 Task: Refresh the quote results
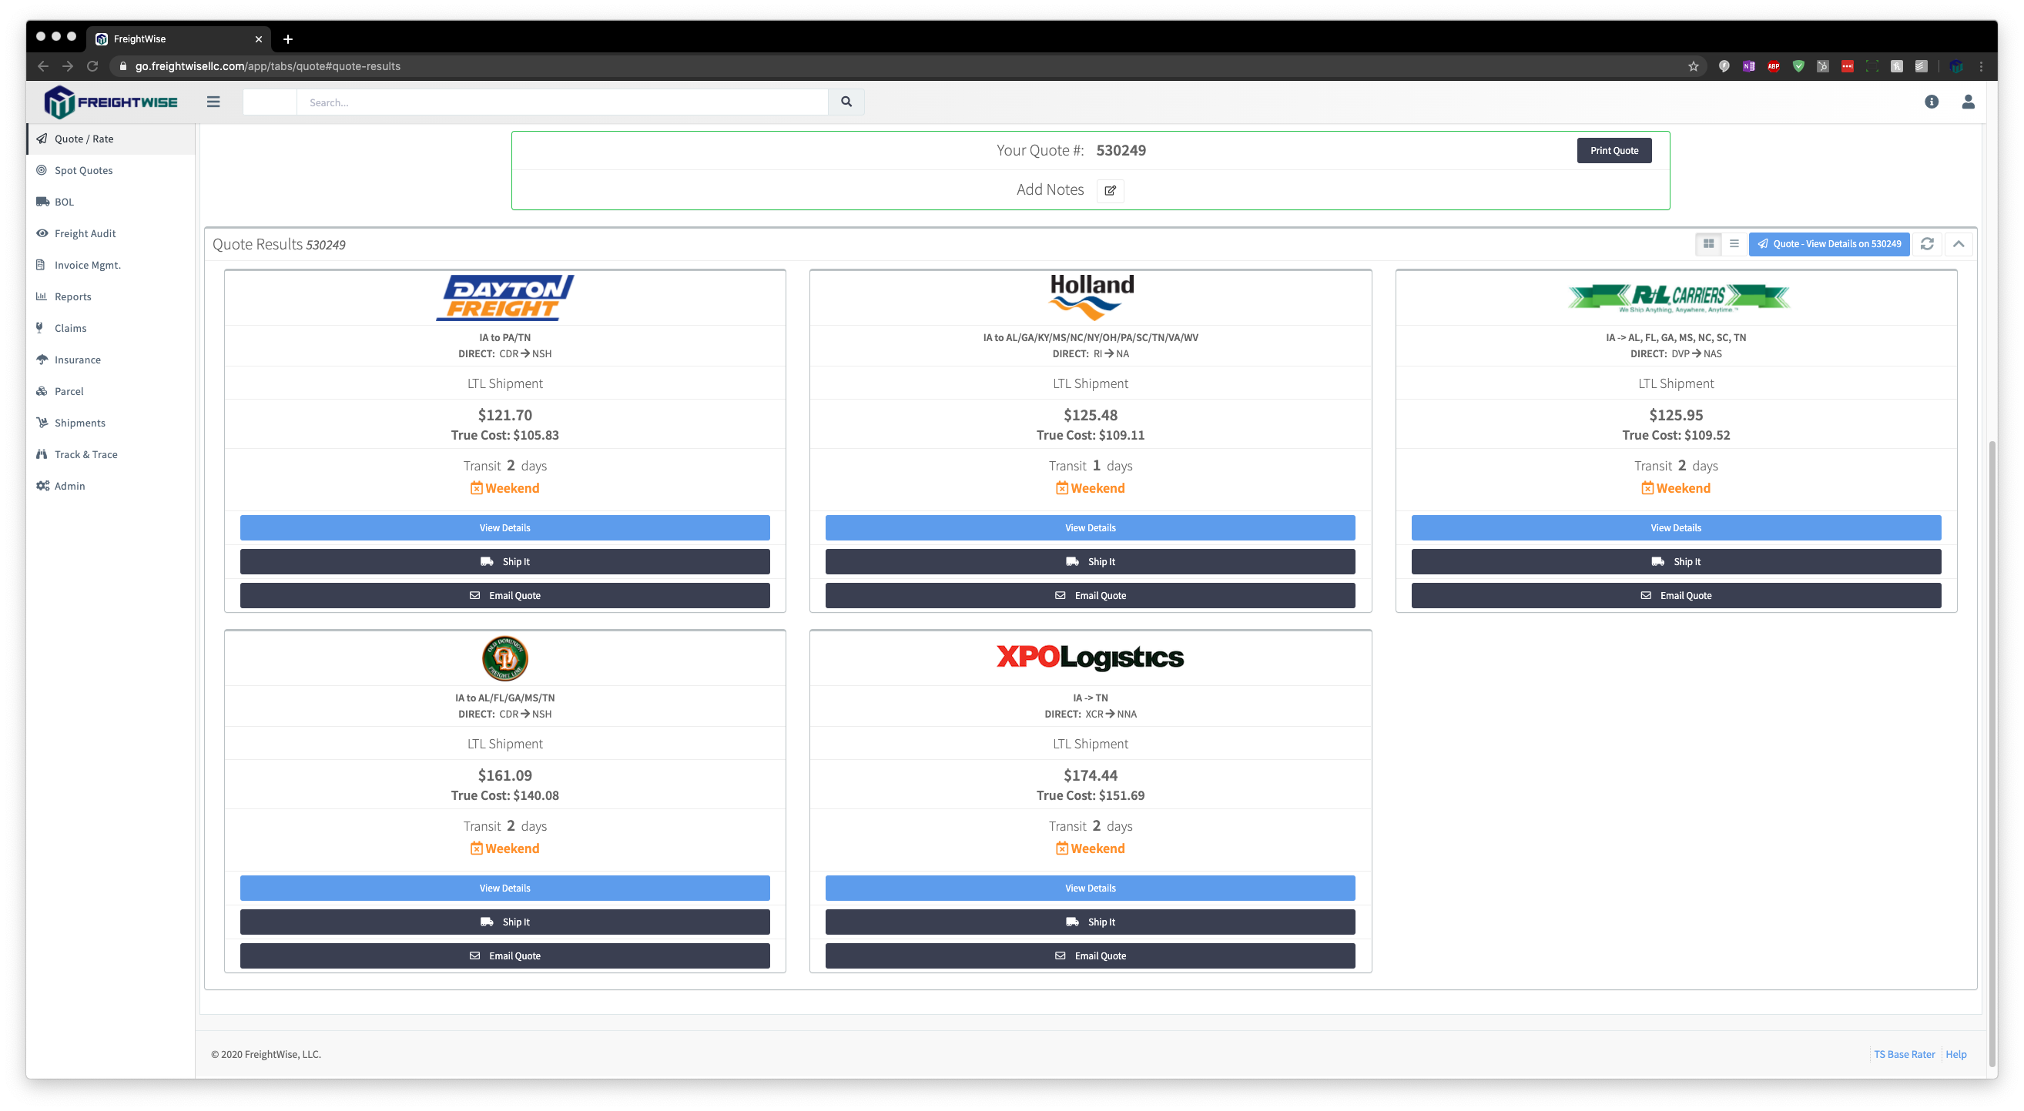tap(1926, 243)
